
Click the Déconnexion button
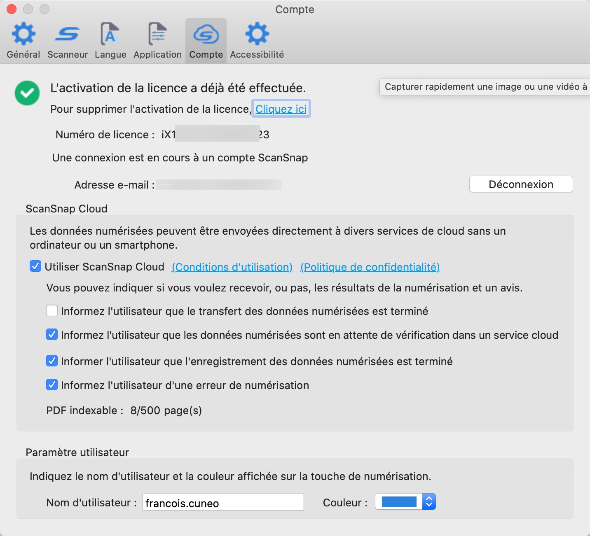coord(521,184)
